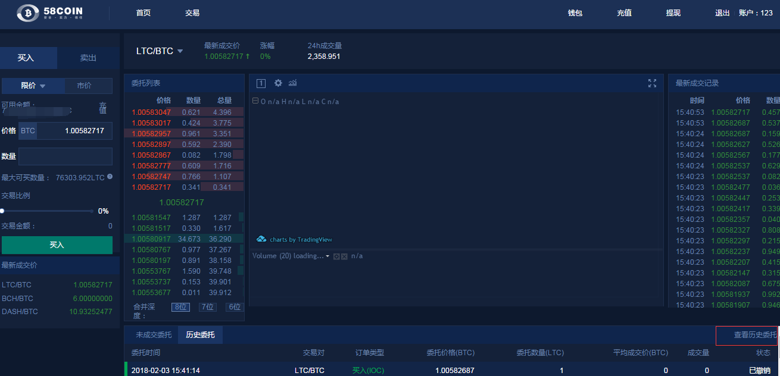This screenshot has width=780, height=376.
Task: Switch to the 卖出 tab
Action: 88,58
